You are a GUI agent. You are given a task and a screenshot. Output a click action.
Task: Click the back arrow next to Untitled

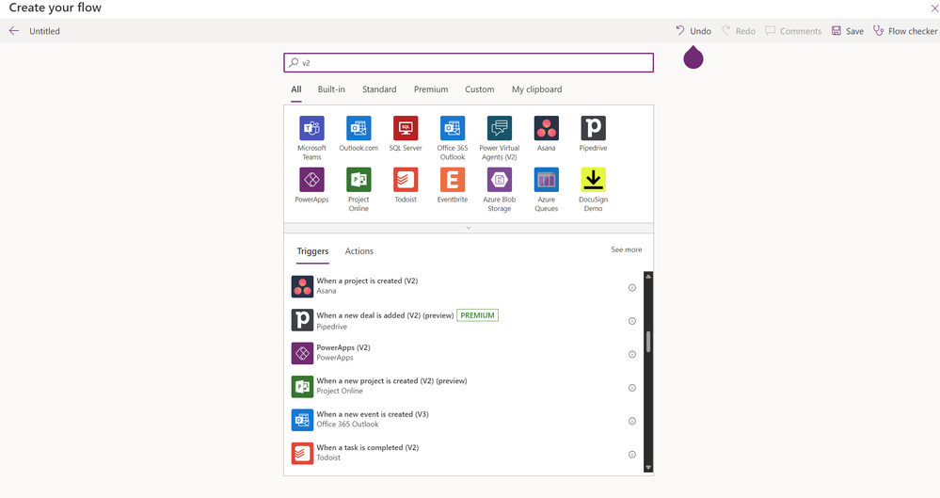click(x=14, y=31)
